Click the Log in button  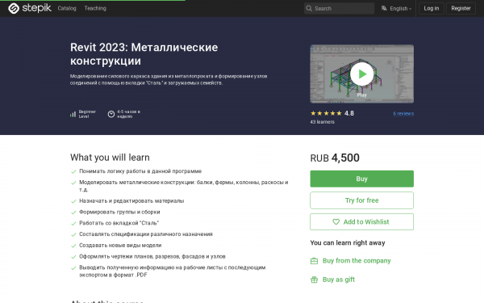click(432, 8)
